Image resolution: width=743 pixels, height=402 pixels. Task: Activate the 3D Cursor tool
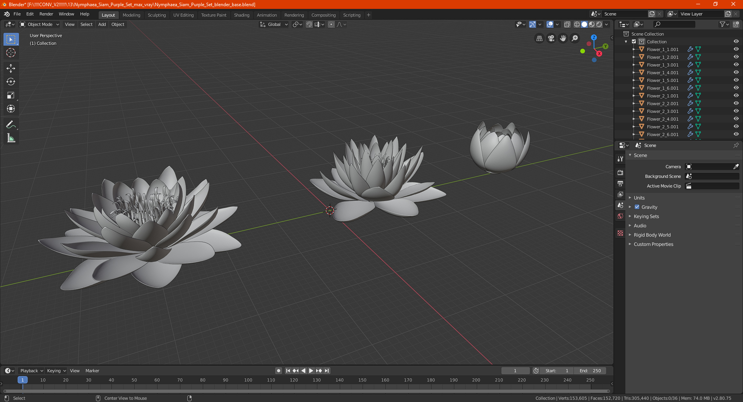point(11,53)
